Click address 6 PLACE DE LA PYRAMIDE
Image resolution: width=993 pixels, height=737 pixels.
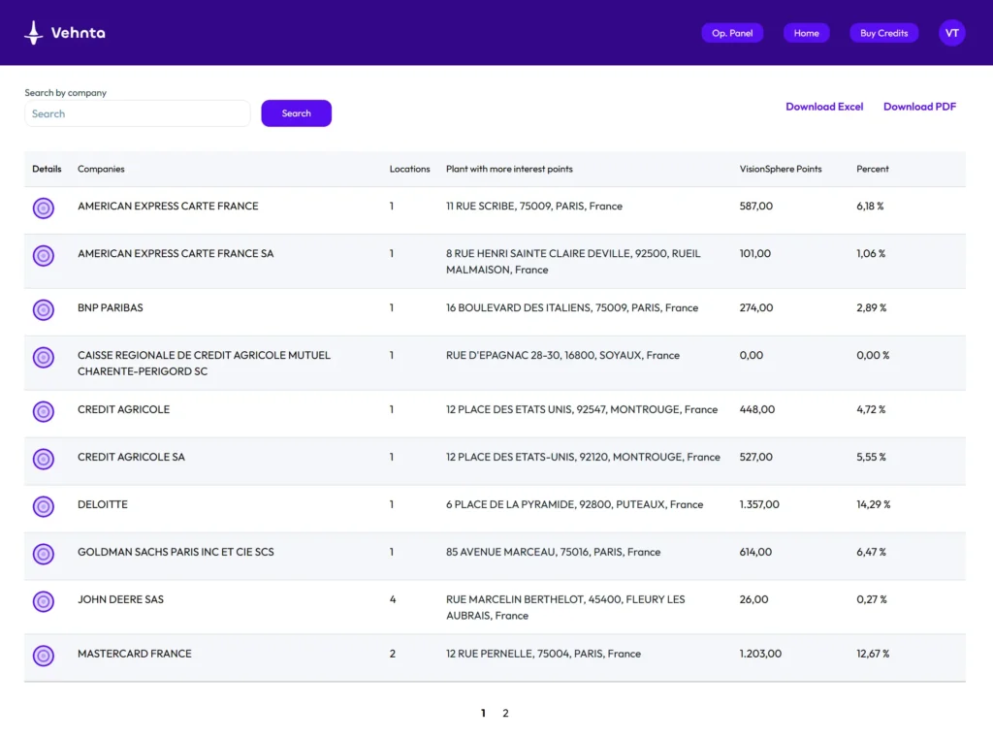[x=574, y=504]
